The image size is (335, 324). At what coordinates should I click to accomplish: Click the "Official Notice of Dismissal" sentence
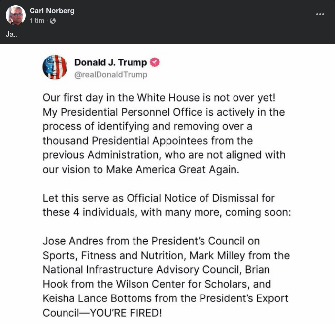(192, 198)
